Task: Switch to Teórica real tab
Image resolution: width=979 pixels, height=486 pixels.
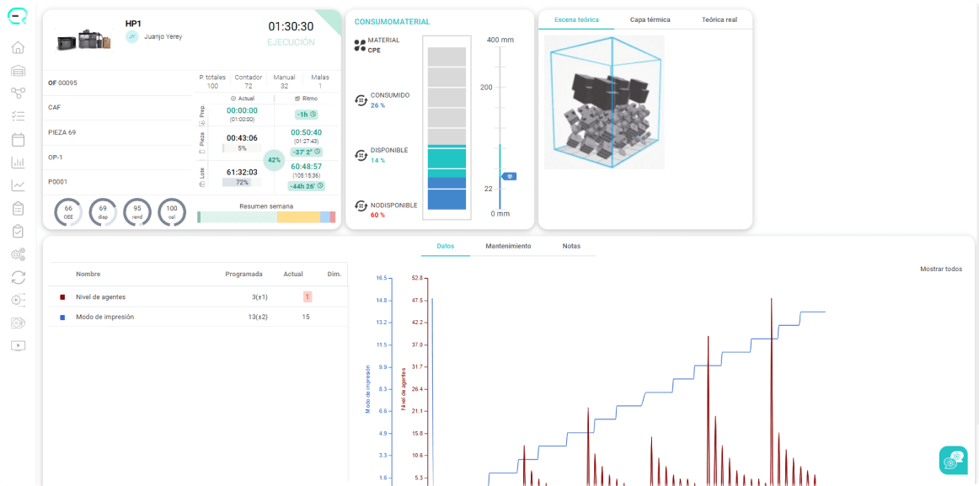Action: [720, 19]
